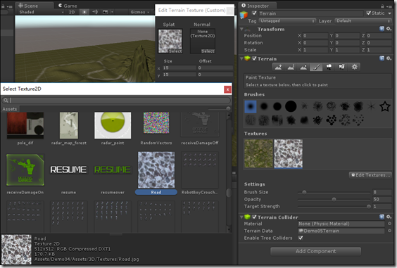Open the Layer dropdown showing Default
The width and height of the screenshot is (397, 268).
point(363,21)
